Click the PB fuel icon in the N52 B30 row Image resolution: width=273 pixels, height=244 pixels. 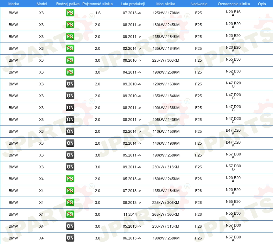point(70,72)
